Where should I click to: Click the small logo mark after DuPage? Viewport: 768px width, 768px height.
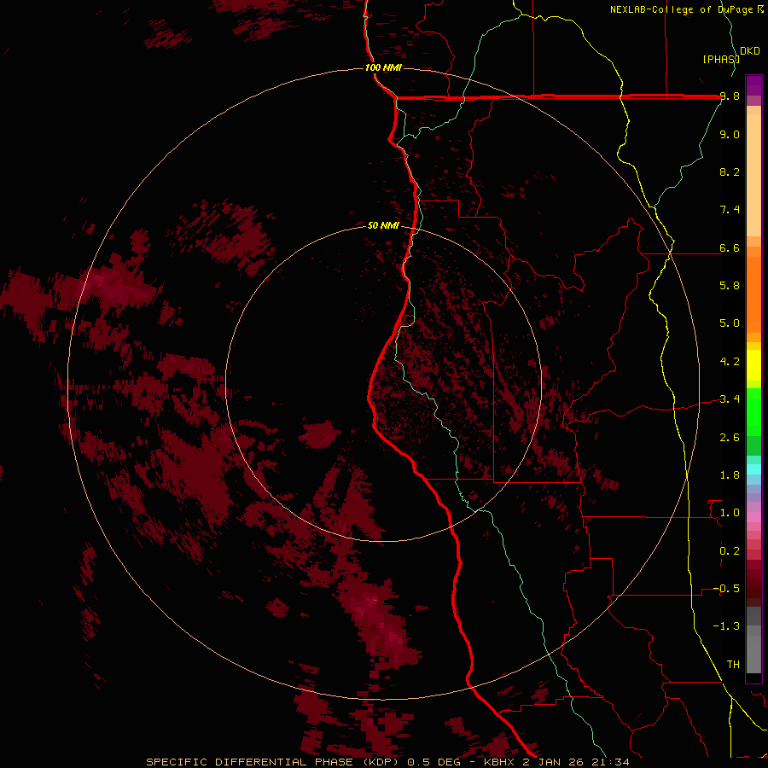[x=760, y=9]
